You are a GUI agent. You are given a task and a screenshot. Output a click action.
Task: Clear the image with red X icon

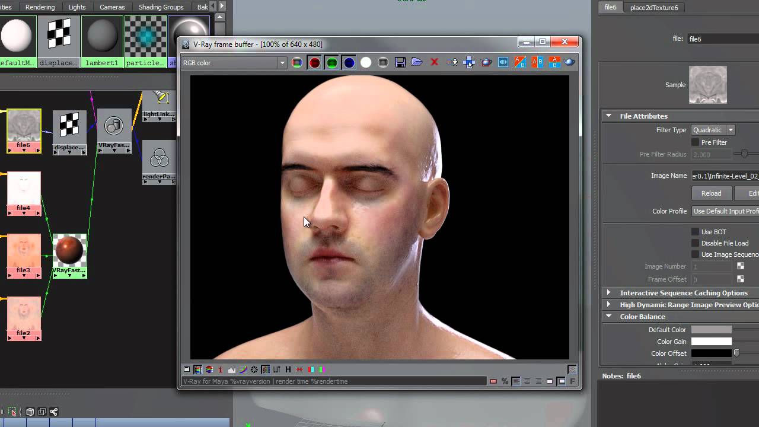pos(435,62)
